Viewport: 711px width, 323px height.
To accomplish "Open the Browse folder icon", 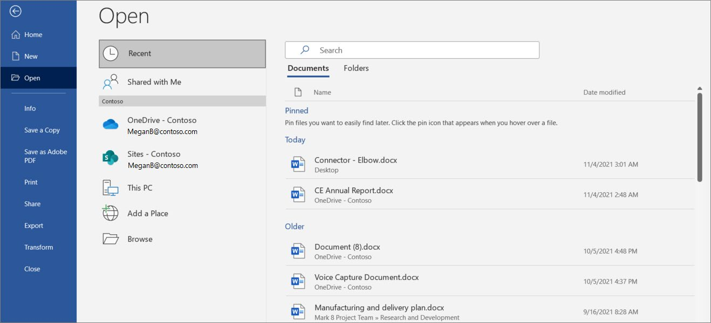I will 111,239.
